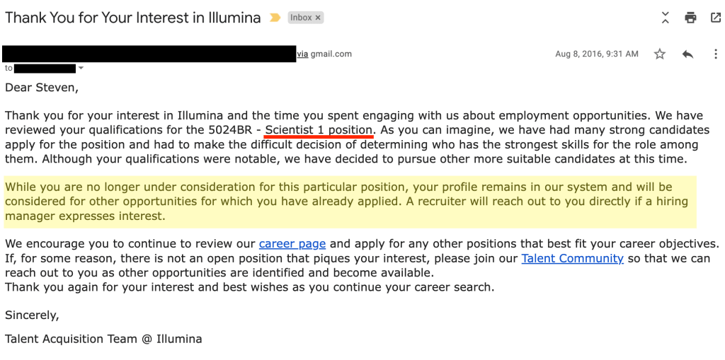The height and width of the screenshot is (360, 725).
Task: Click the redacted recipient address
Action: pyautogui.click(x=45, y=69)
